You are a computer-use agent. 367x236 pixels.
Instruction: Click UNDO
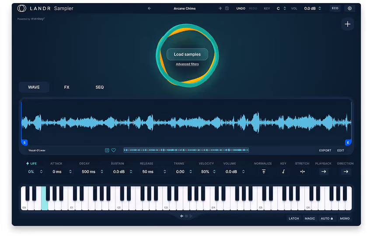click(x=241, y=8)
